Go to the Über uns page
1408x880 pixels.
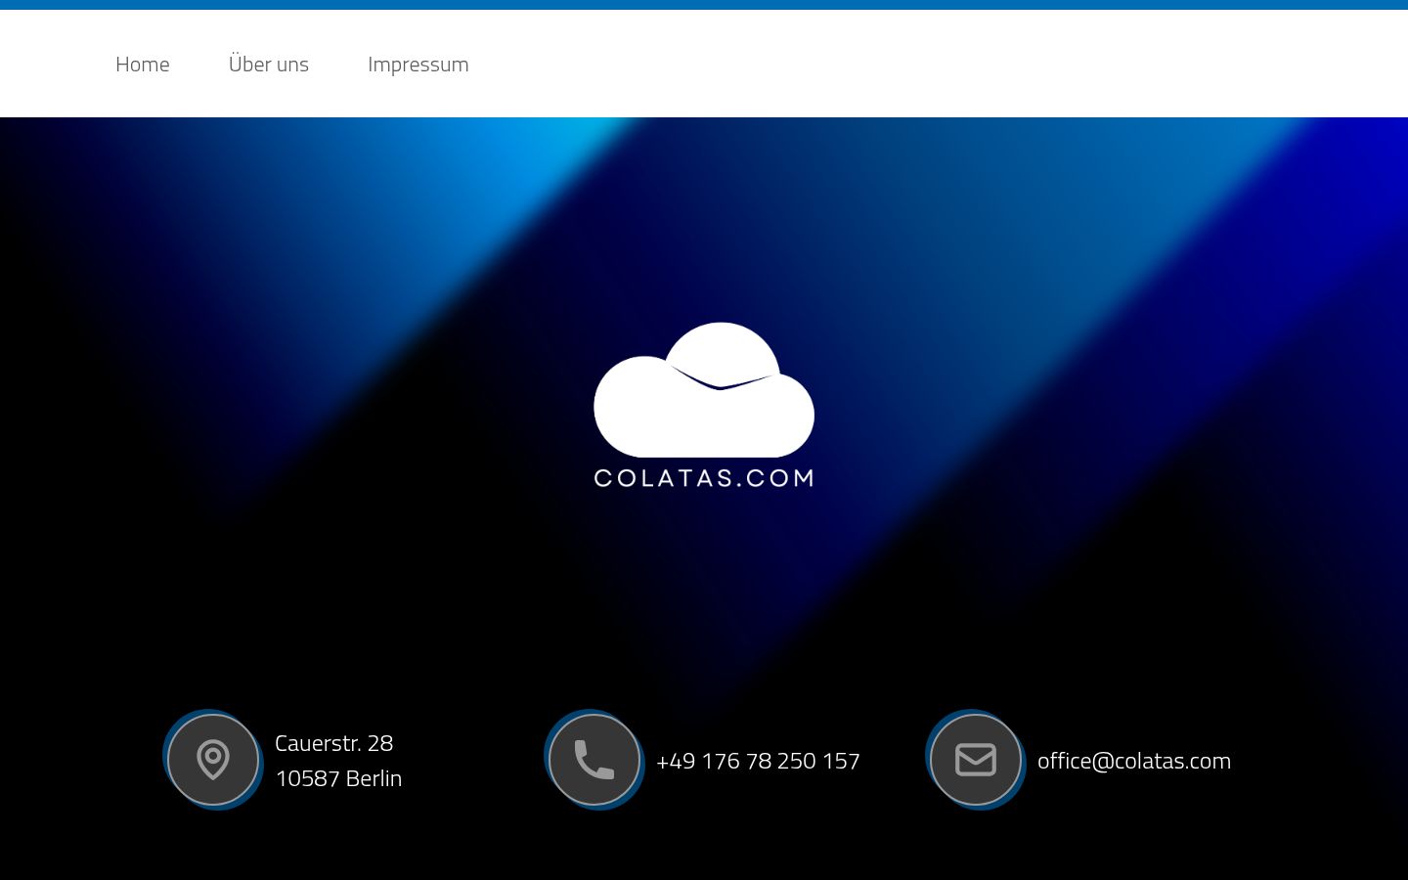point(269,64)
